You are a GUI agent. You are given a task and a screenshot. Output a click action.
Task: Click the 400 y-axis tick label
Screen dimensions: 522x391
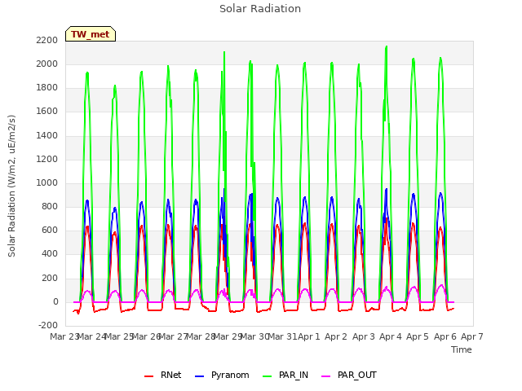point(50,254)
